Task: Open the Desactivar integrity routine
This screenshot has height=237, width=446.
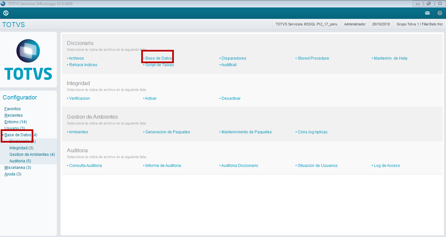Action: click(231, 98)
